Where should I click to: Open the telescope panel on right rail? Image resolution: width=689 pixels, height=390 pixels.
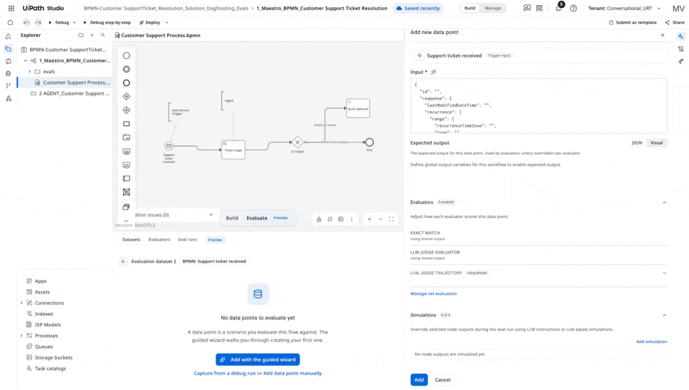[x=681, y=61]
